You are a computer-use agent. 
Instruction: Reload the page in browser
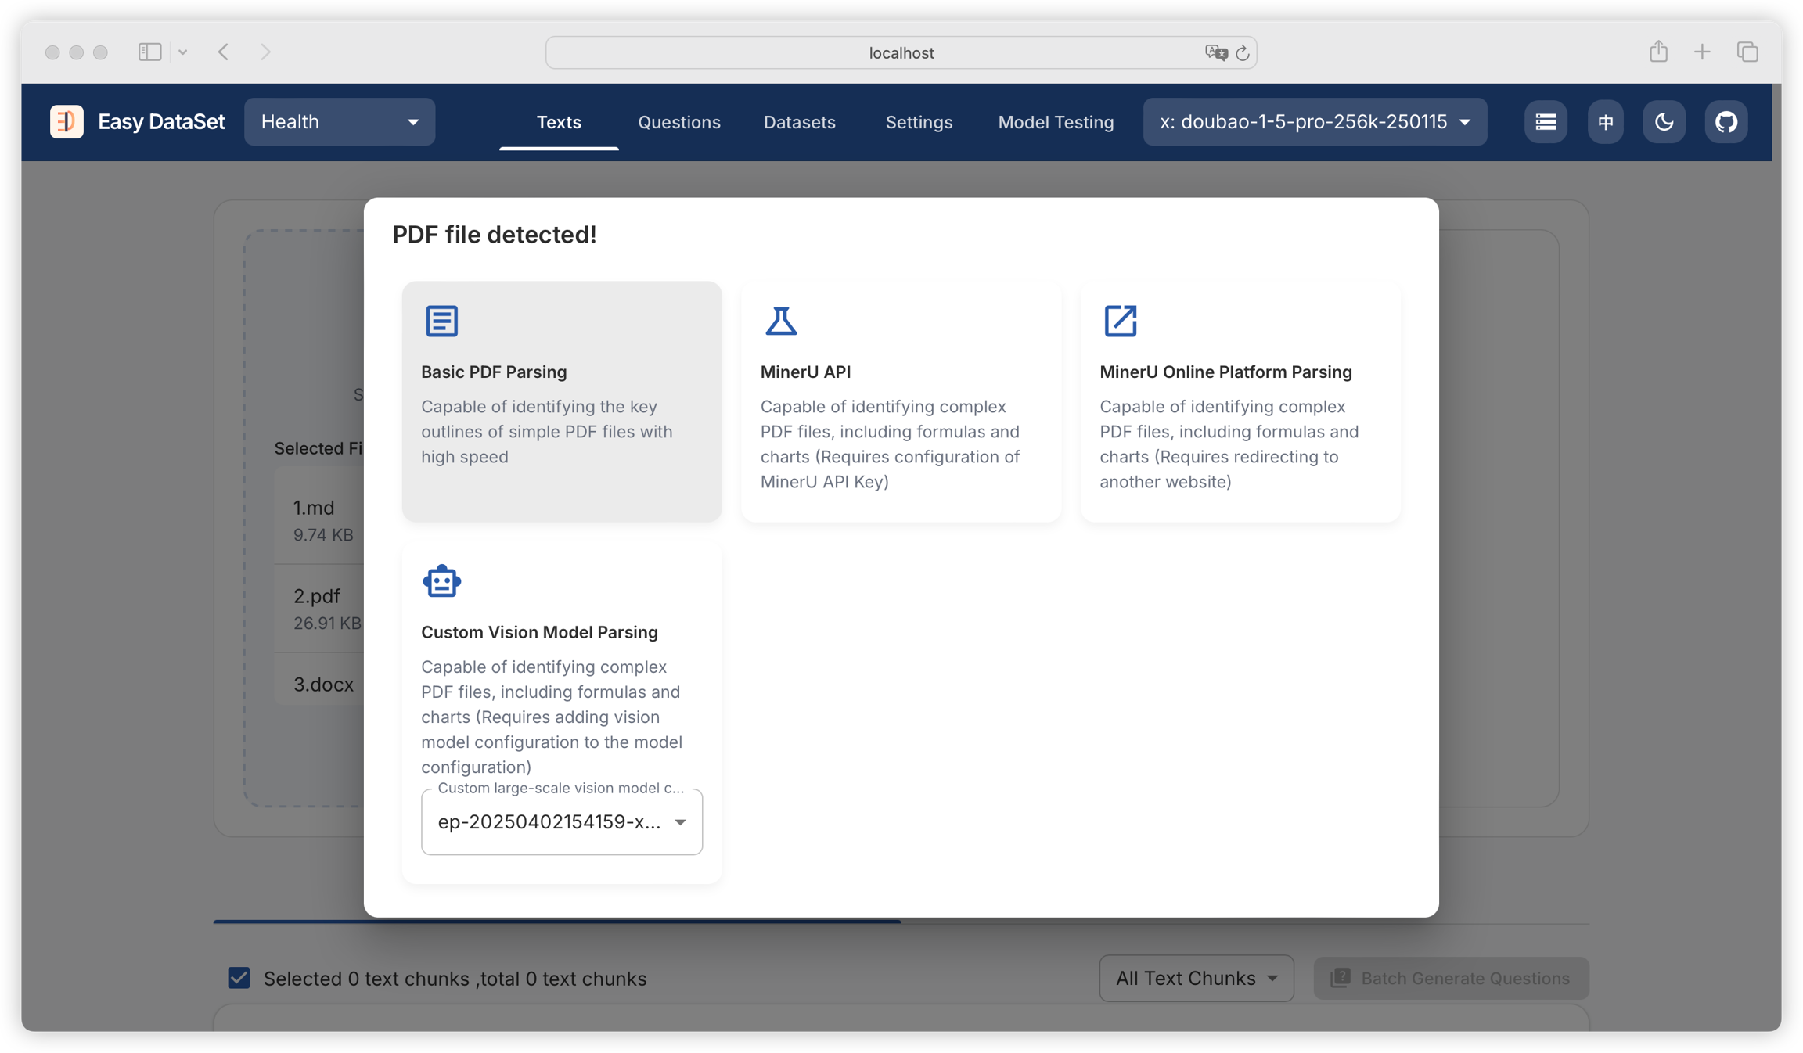(1242, 53)
